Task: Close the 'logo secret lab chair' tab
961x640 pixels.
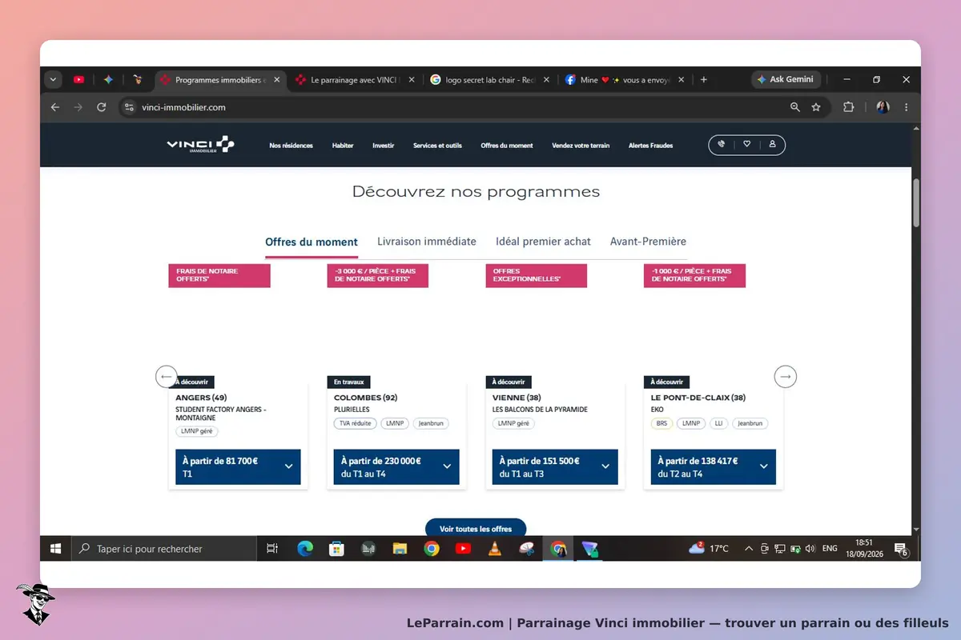Action: tap(547, 80)
